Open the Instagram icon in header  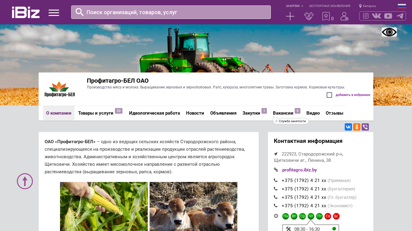pos(366,16)
